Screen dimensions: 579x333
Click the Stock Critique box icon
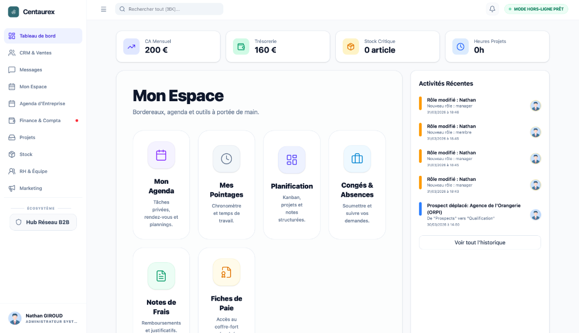click(x=351, y=46)
